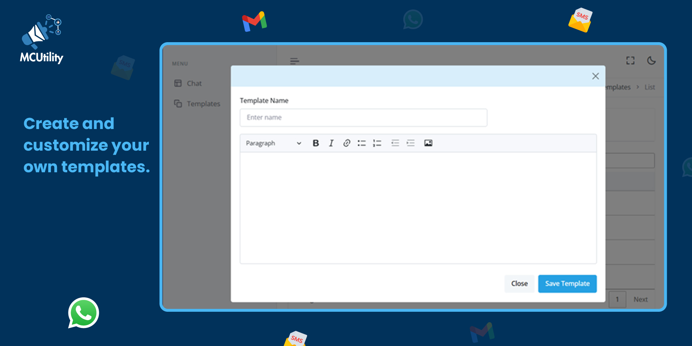
Task: Go to Next page in pagination
Action: (x=640, y=300)
